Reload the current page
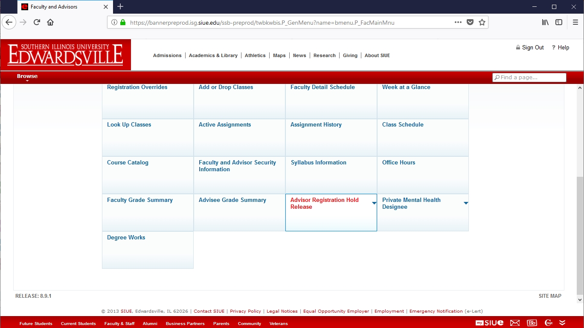The width and height of the screenshot is (584, 328). click(37, 23)
